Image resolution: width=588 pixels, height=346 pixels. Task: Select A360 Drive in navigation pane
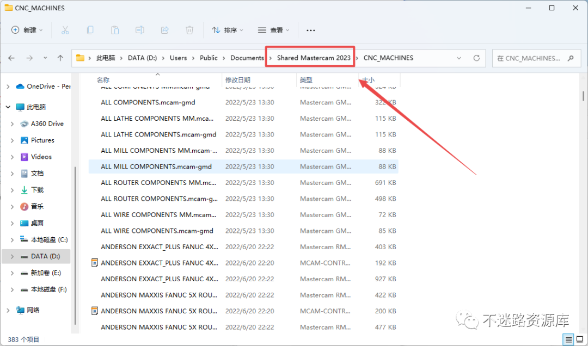(x=41, y=123)
